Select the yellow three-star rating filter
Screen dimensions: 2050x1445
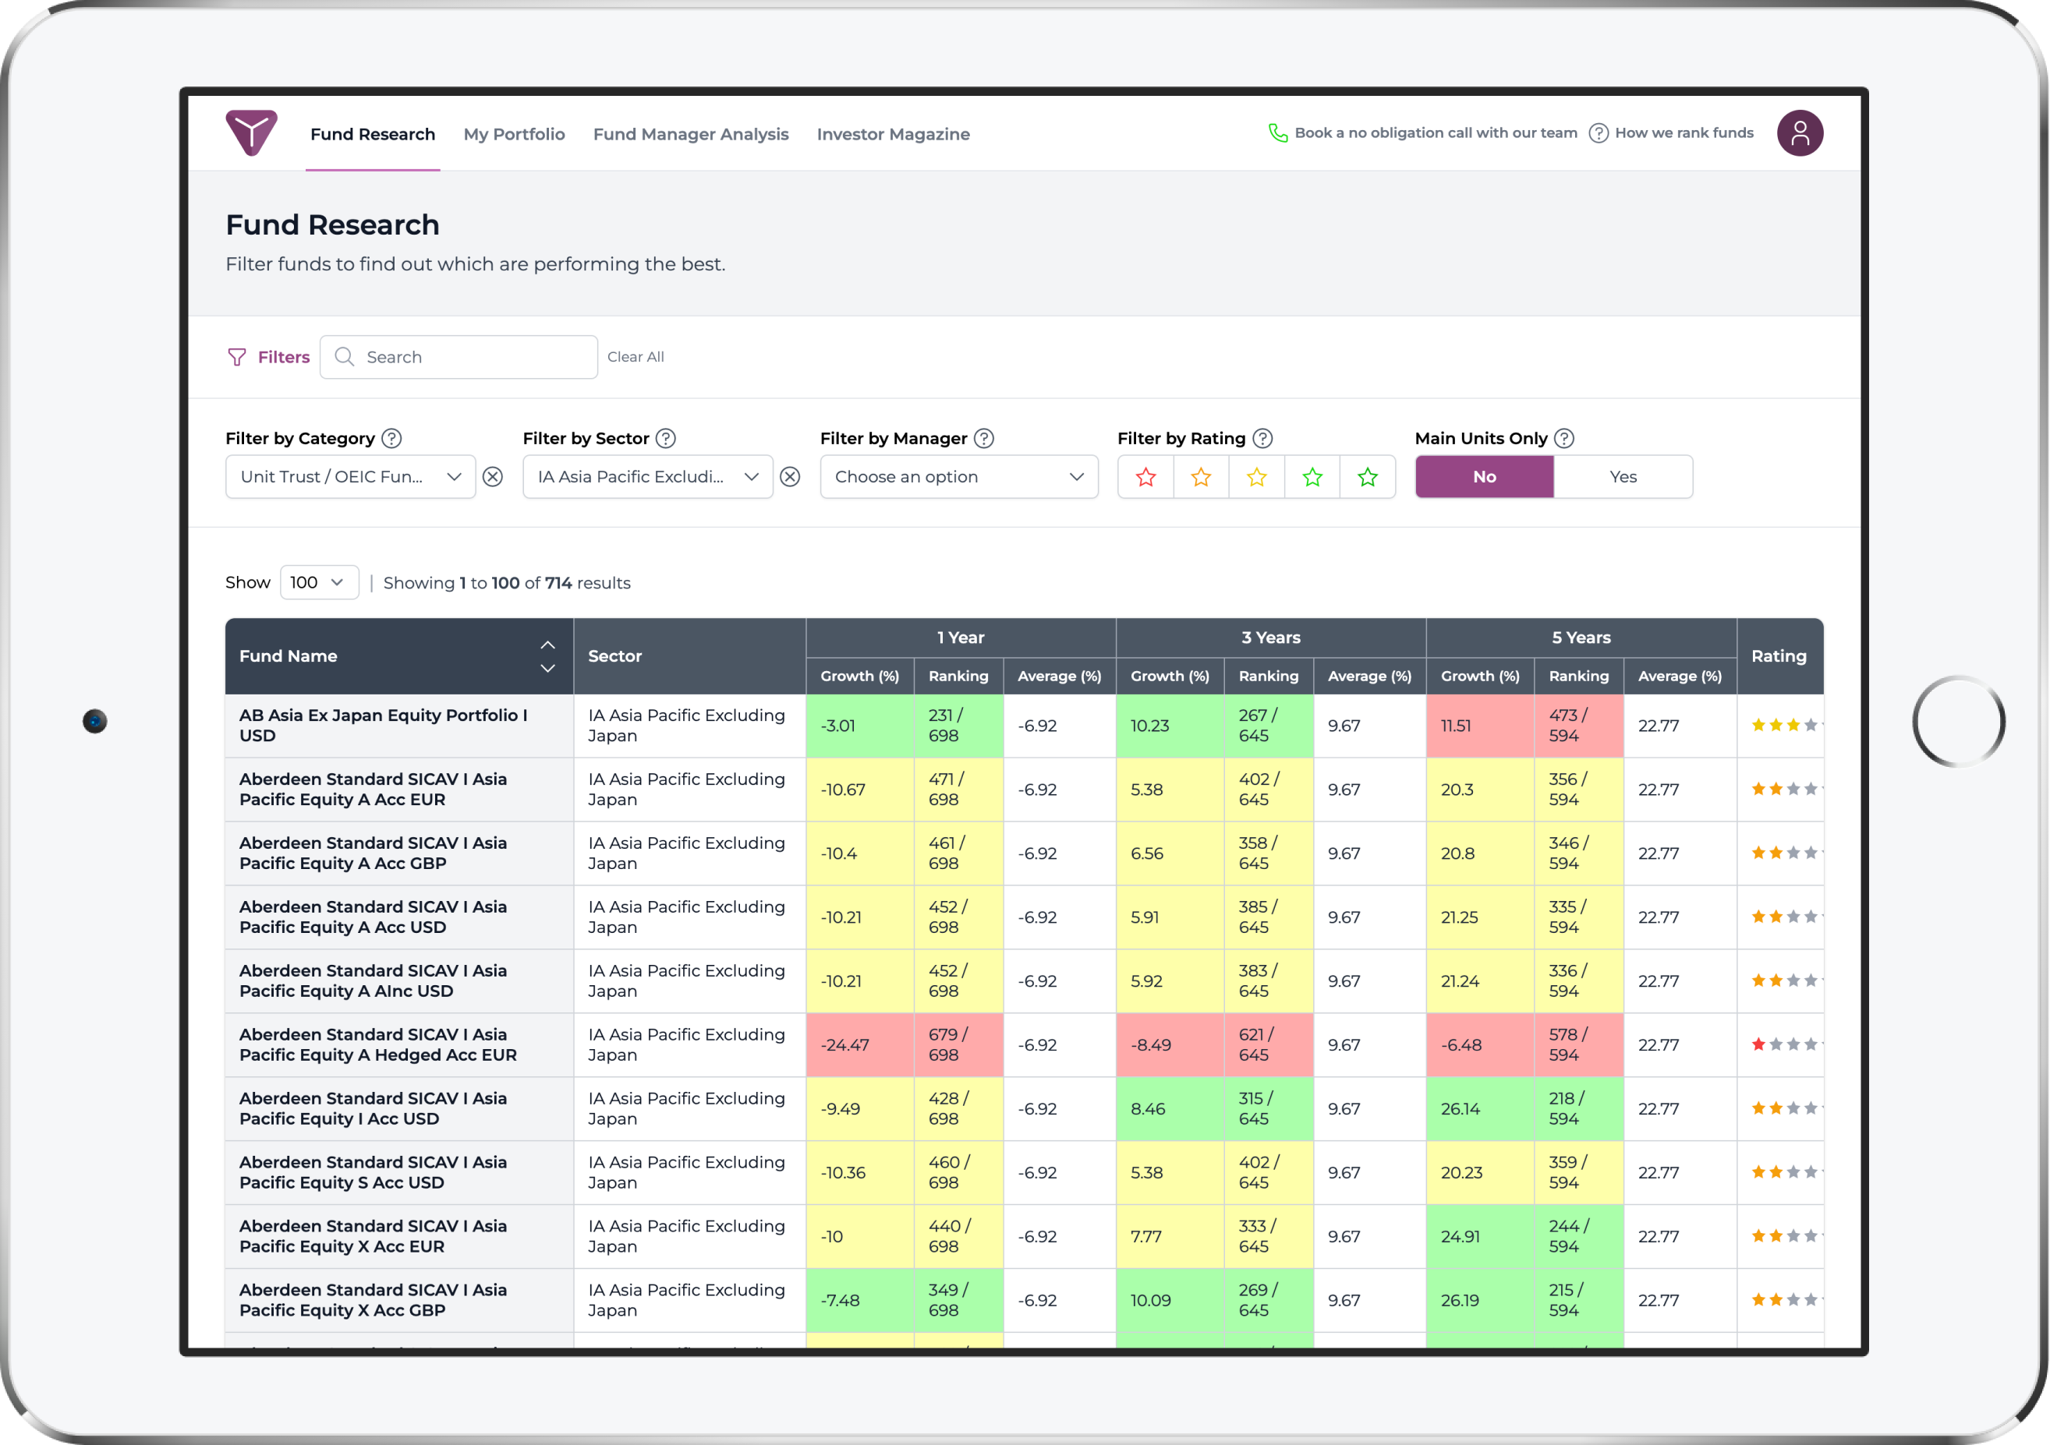coord(1256,477)
